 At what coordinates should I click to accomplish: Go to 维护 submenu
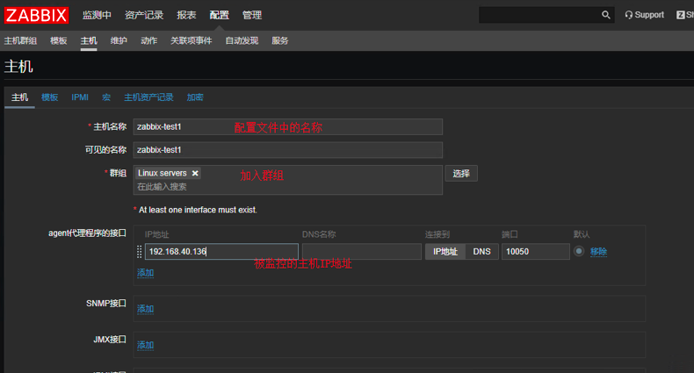(x=119, y=40)
